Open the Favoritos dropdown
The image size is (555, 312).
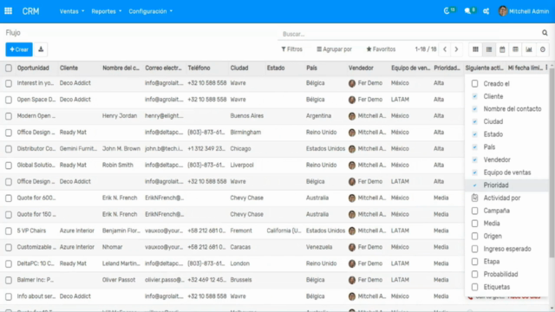[381, 49]
